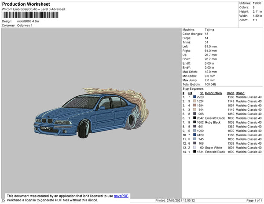This screenshot has height=204, width=264.
Task: Click the Production Worksheet title
Action: (26, 4)
